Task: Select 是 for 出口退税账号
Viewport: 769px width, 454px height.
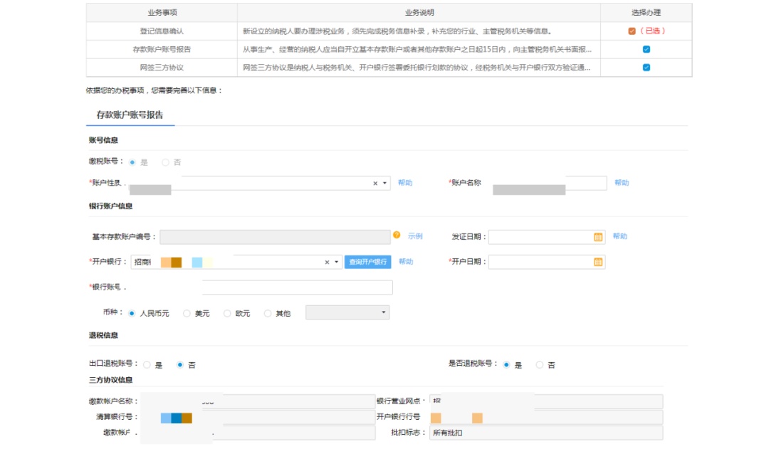Action: pos(147,365)
